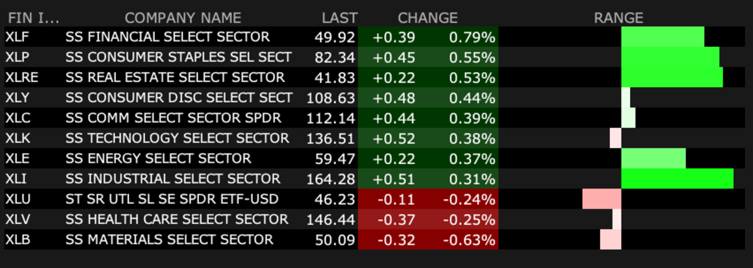Select the XLF ticker symbol
753x268 pixels.
(18, 38)
